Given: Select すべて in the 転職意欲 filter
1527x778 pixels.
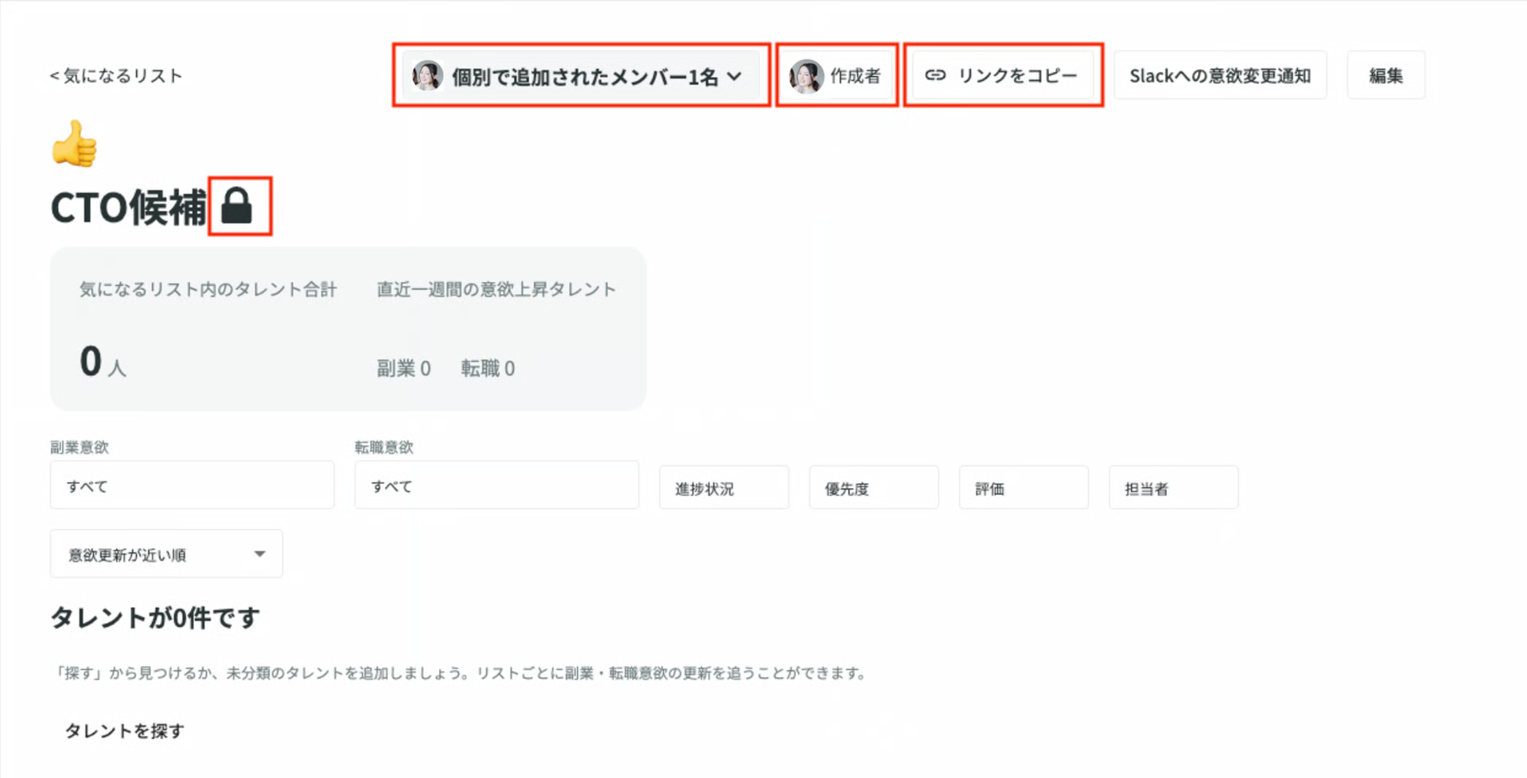Looking at the screenshot, I should pyautogui.click(x=496, y=485).
